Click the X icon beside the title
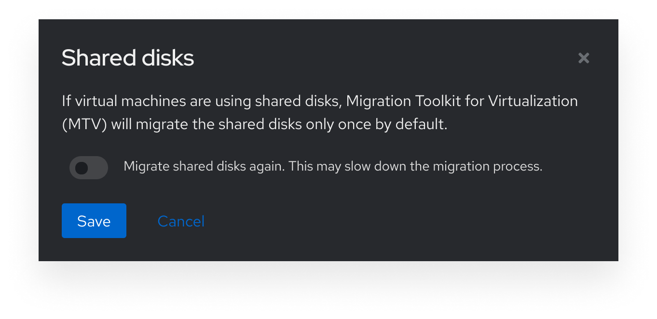 coord(584,58)
